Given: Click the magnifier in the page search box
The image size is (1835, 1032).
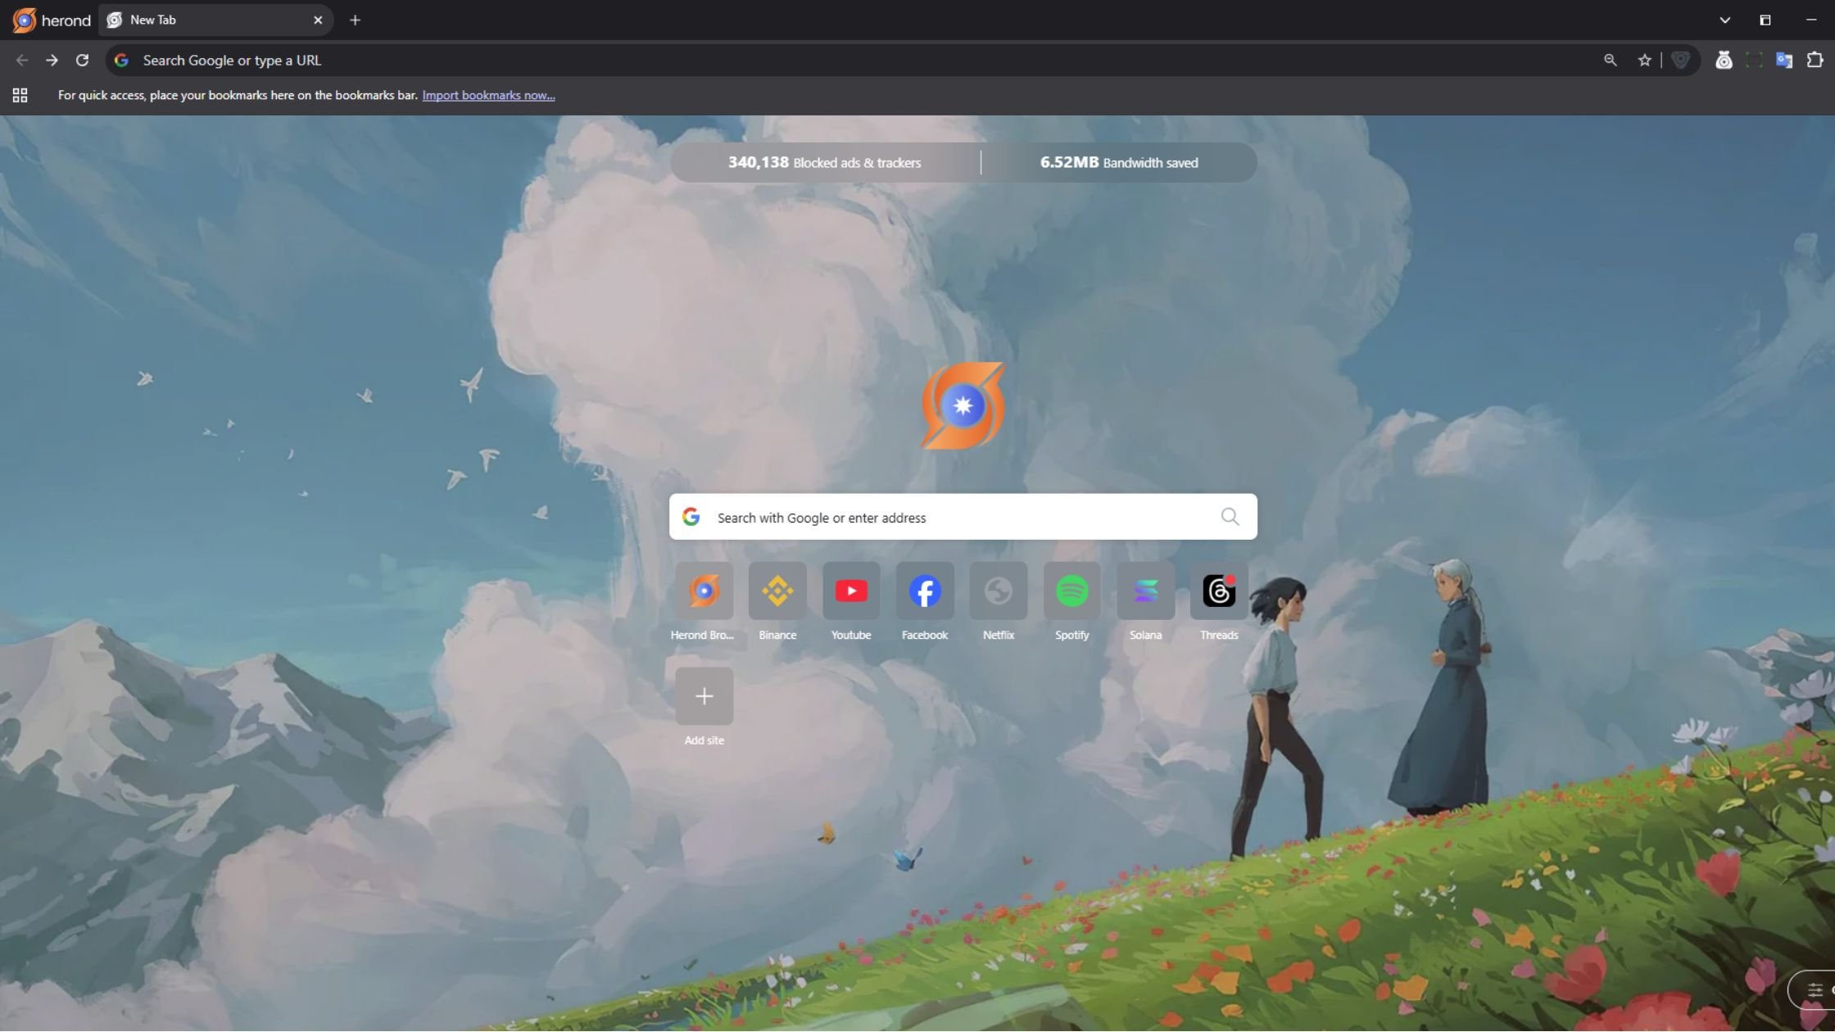Looking at the screenshot, I should point(1230,516).
